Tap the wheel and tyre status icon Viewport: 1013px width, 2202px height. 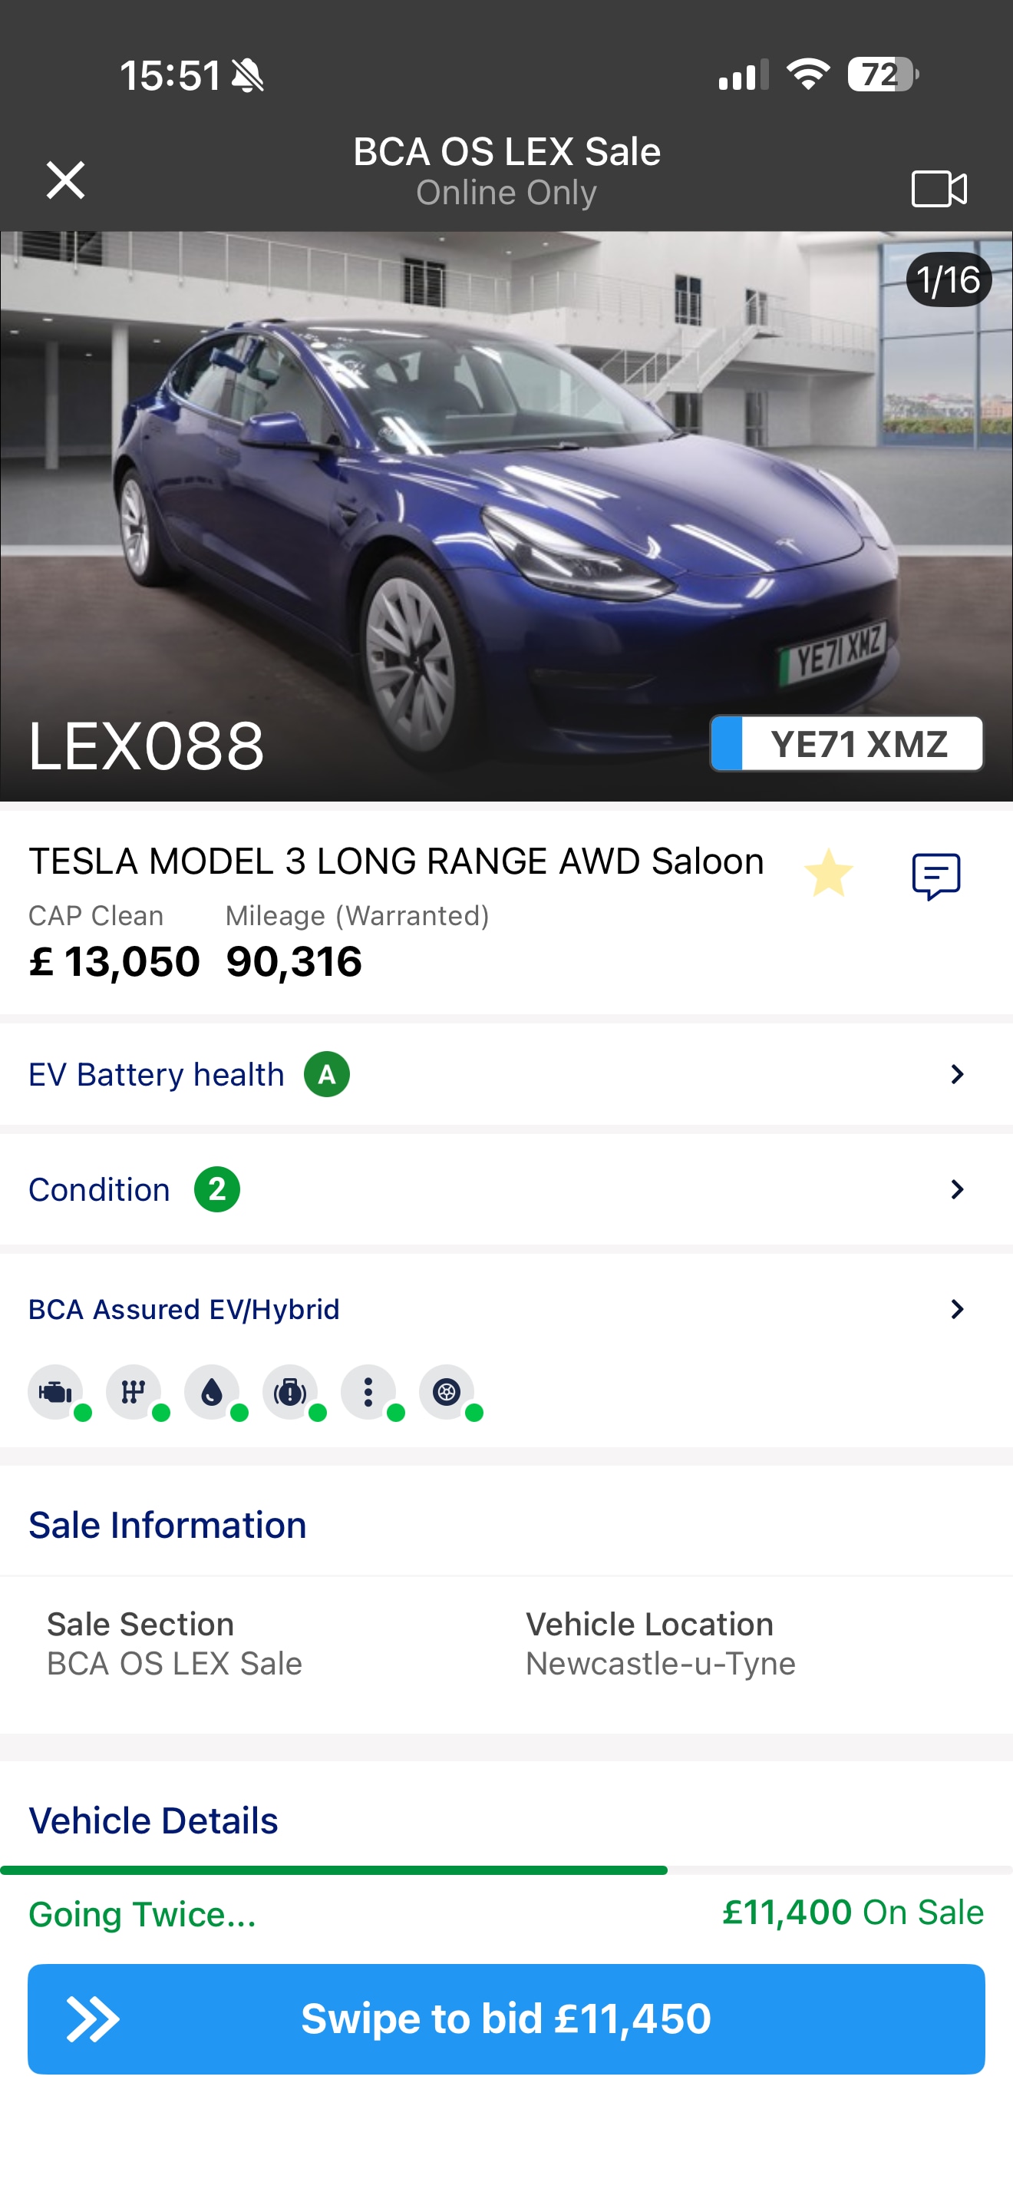pos(447,1393)
